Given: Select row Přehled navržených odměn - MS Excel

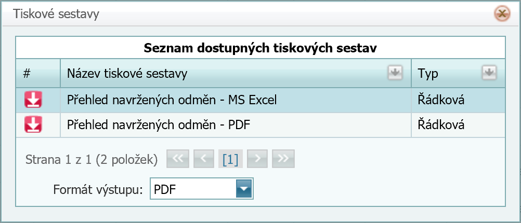Looking at the screenshot, I should click(x=260, y=100).
